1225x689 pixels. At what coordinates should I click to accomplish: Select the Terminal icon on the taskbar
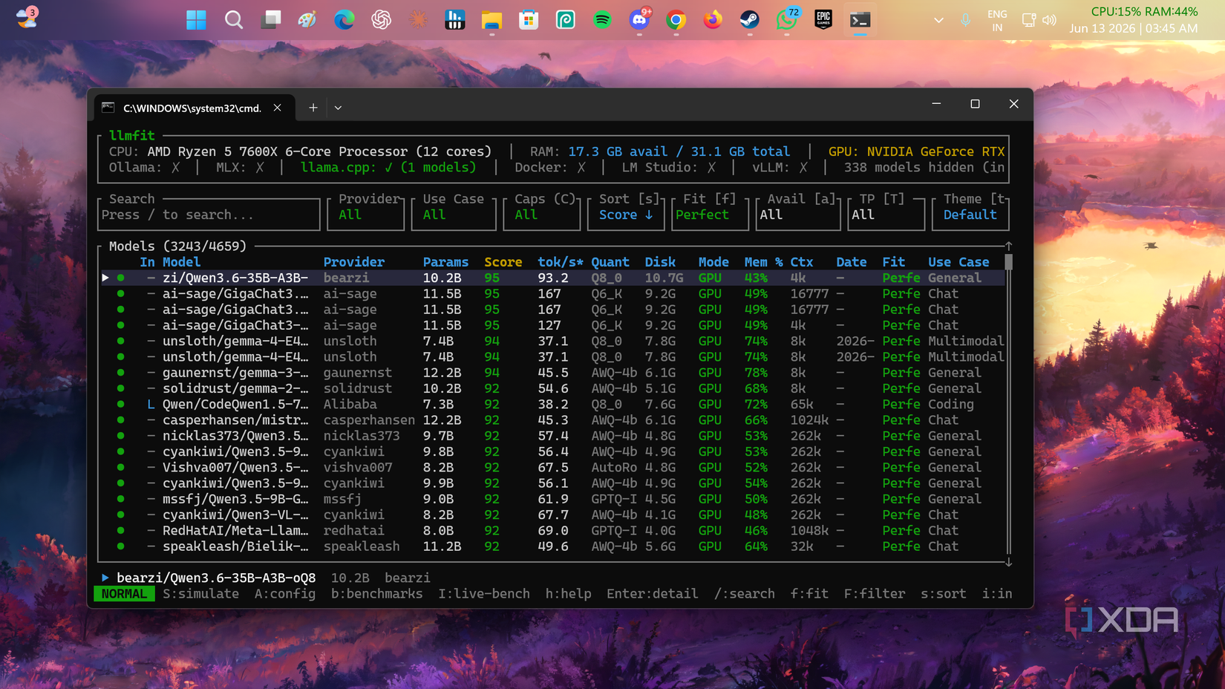click(860, 20)
